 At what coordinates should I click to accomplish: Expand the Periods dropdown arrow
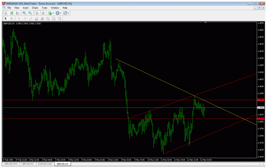point(61,13)
